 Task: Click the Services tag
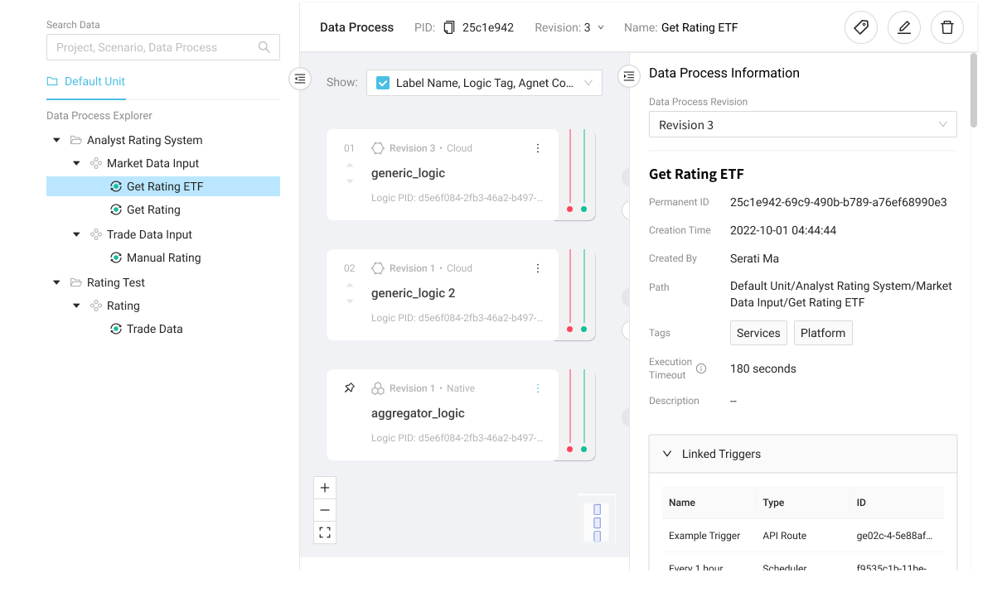point(758,333)
